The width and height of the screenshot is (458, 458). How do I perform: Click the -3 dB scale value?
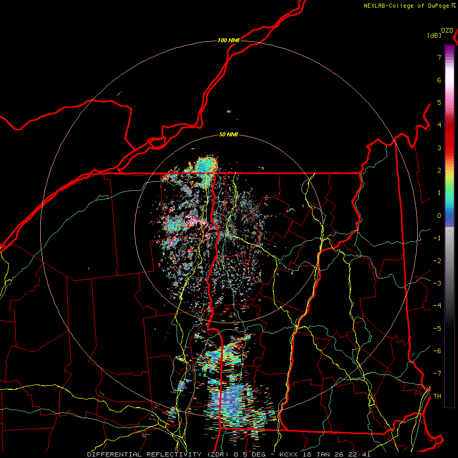point(437,283)
